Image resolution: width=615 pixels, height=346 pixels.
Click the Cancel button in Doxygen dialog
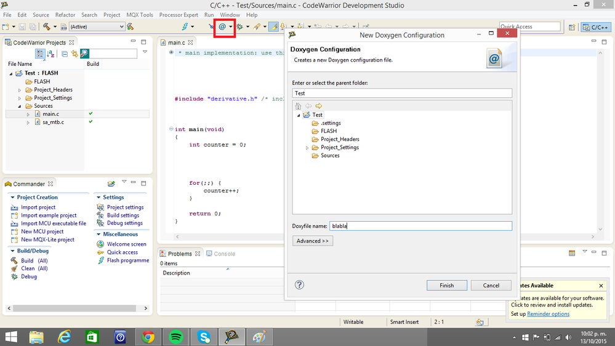491,285
